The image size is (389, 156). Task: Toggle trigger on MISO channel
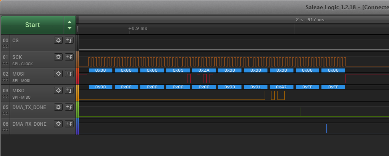pos(69,90)
